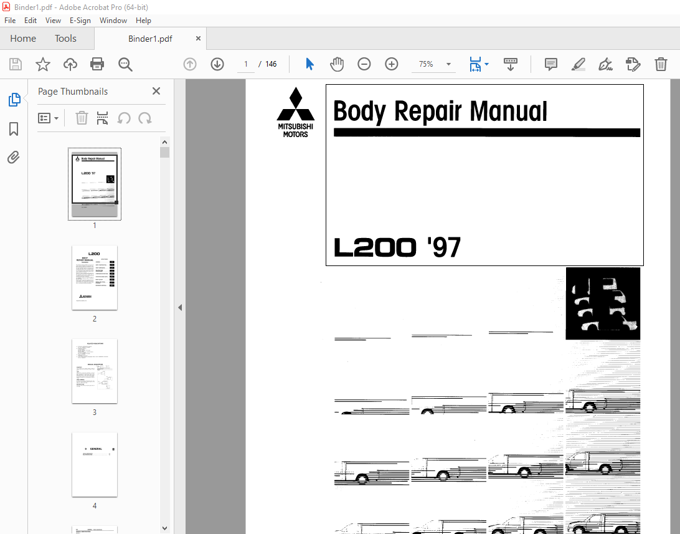Open the View menu
The width and height of the screenshot is (680, 534).
tap(53, 21)
